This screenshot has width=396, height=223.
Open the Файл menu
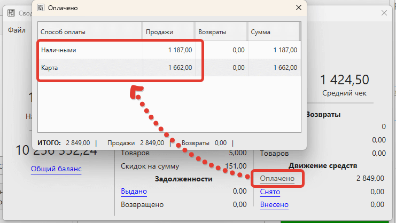[17, 30]
